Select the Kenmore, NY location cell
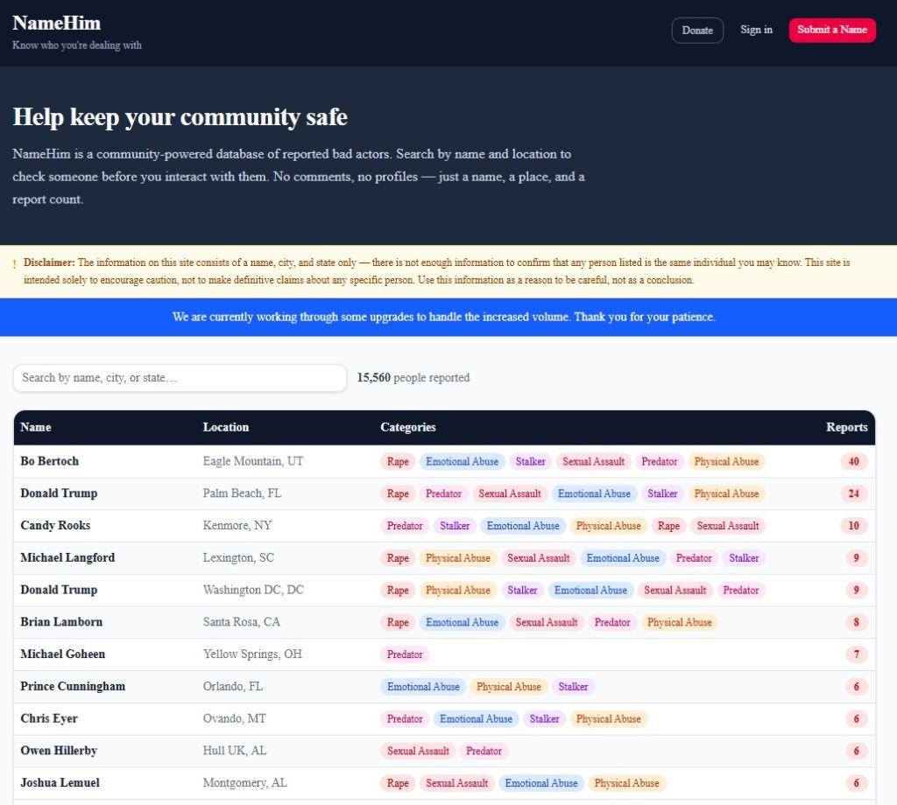Image resolution: width=897 pixels, height=805 pixels. (x=237, y=526)
